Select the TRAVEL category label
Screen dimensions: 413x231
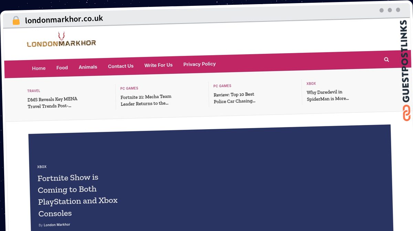(34, 91)
